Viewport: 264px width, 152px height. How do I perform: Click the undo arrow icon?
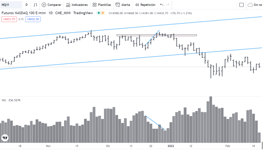pyautogui.click(x=162, y=5)
